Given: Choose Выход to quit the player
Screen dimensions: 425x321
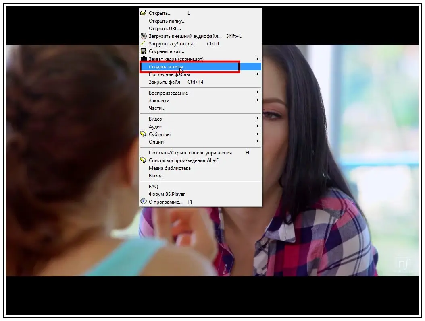Looking at the screenshot, I should tap(200, 176).
